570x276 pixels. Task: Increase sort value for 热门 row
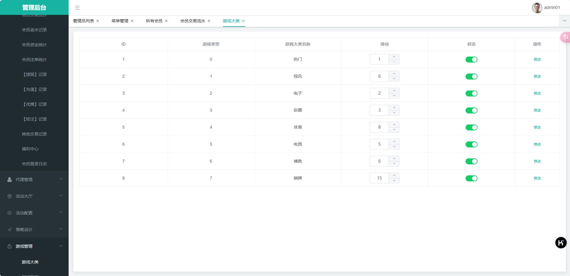pyautogui.click(x=394, y=57)
